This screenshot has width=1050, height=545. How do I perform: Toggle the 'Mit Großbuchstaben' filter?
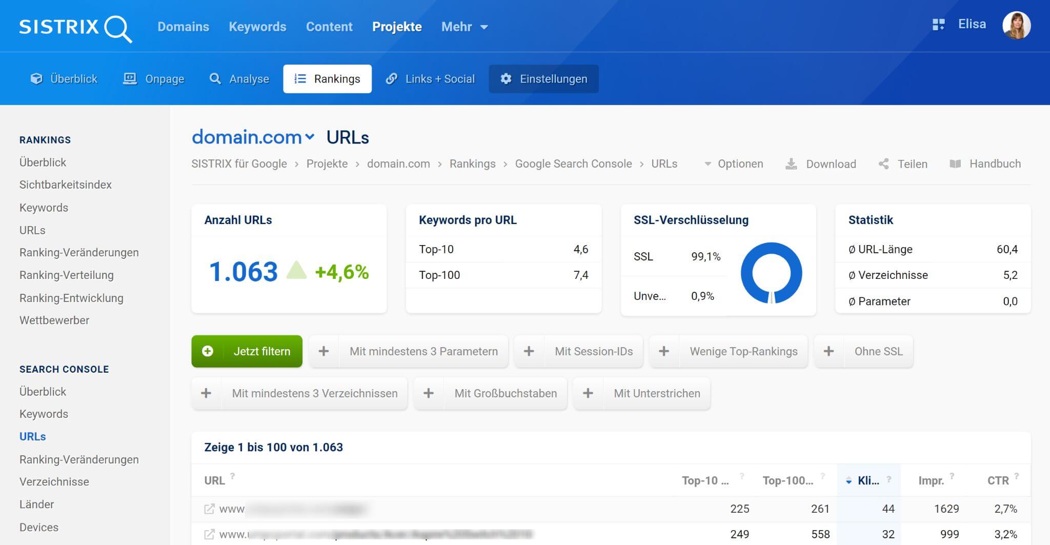(x=490, y=394)
